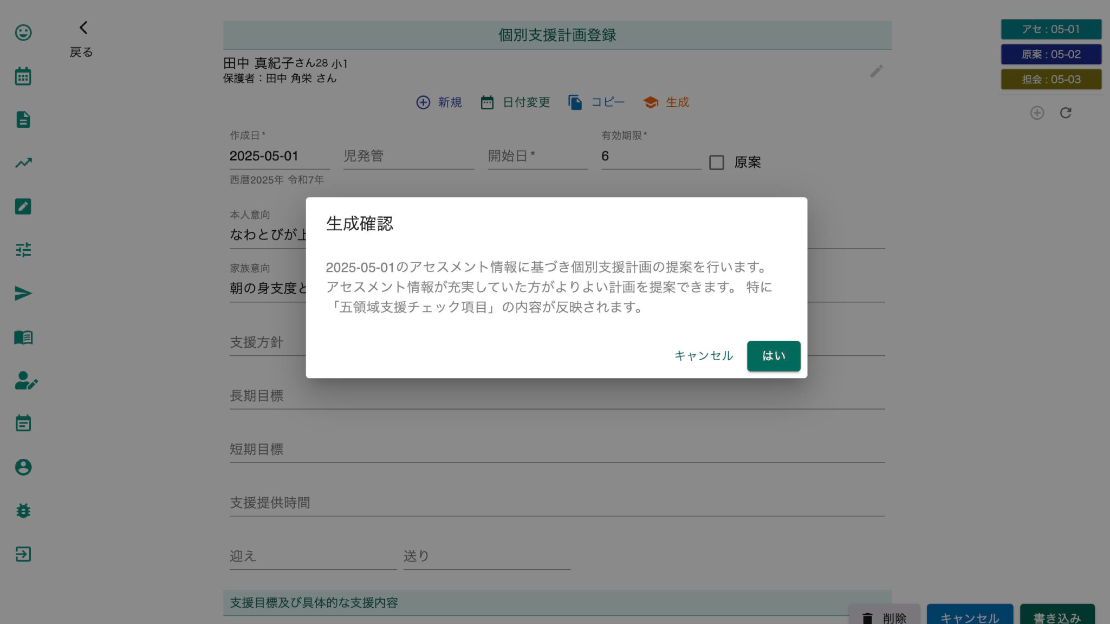Open the calendar grid sidebar icon

pyautogui.click(x=23, y=76)
